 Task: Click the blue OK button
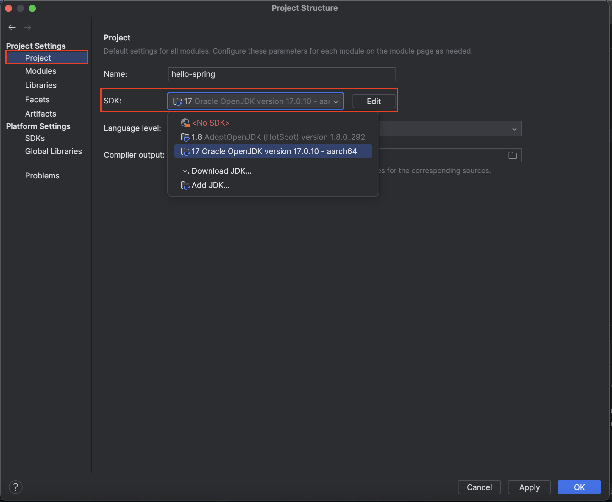click(x=579, y=487)
